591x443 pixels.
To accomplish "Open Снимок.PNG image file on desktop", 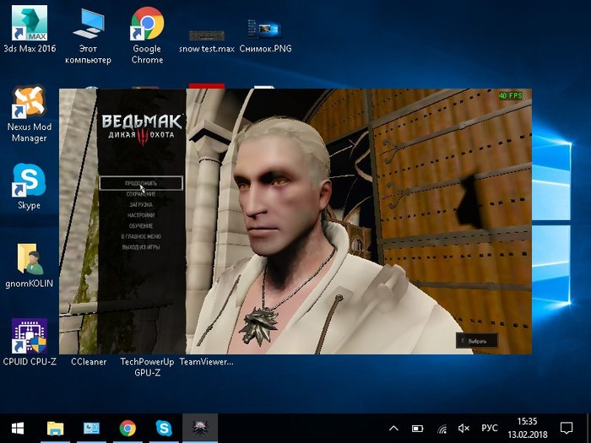I will [265, 30].
